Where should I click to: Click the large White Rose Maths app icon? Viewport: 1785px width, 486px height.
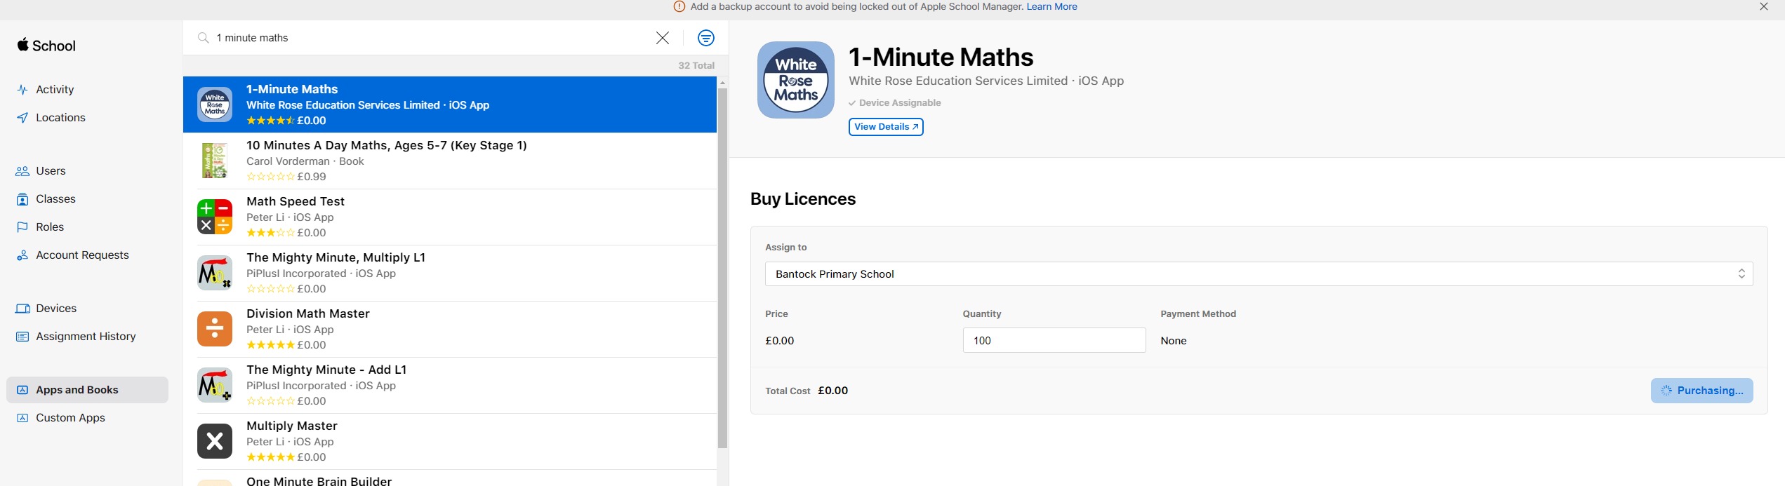(x=796, y=80)
